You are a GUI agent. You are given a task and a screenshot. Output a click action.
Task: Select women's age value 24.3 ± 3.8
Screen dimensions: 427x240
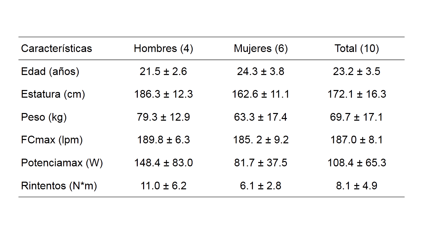261,72
